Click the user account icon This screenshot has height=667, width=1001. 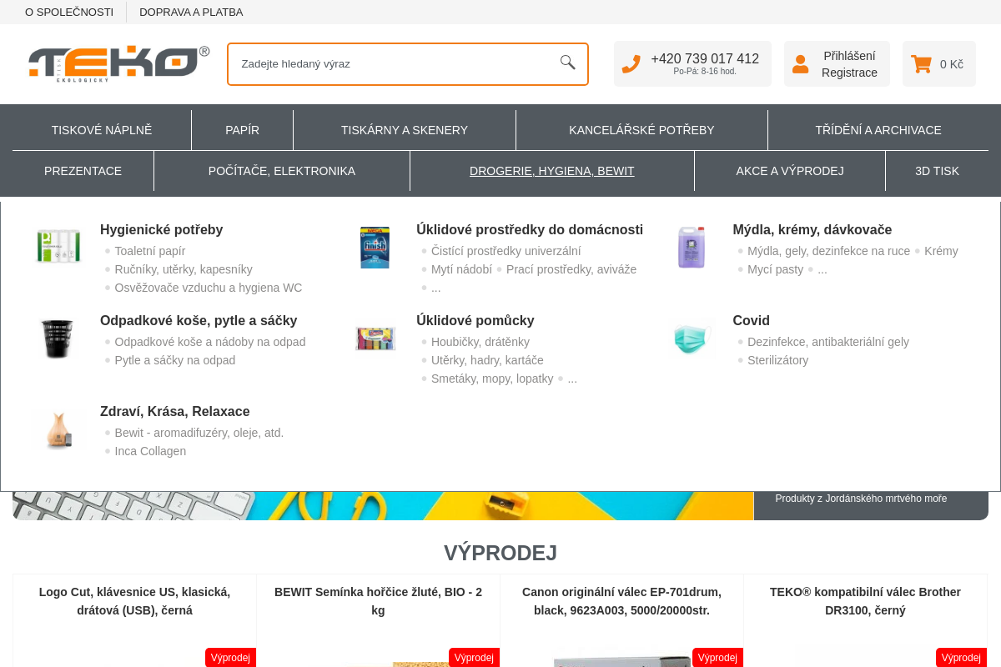[801, 64]
